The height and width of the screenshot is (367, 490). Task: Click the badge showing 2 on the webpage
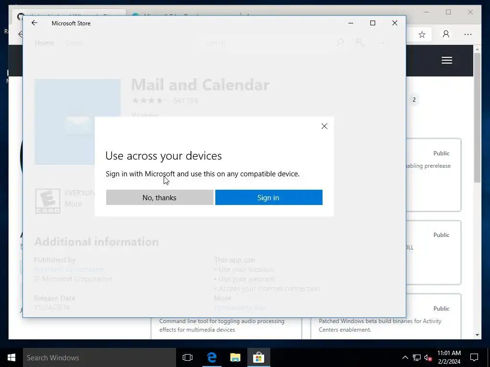pyautogui.click(x=414, y=100)
